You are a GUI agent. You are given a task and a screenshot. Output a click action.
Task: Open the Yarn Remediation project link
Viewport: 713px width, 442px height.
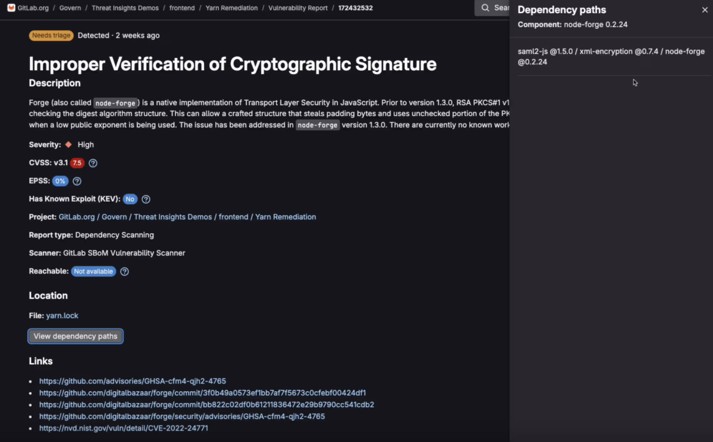pyautogui.click(x=286, y=217)
